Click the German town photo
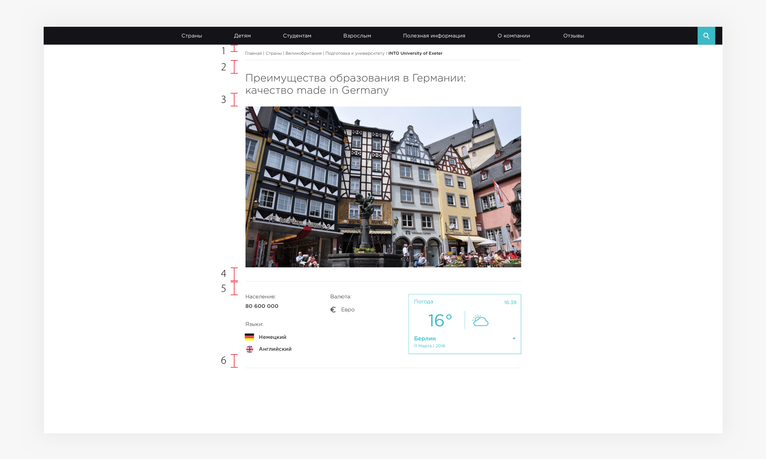This screenshot has width=766, height=459. (x=383, y=187)
